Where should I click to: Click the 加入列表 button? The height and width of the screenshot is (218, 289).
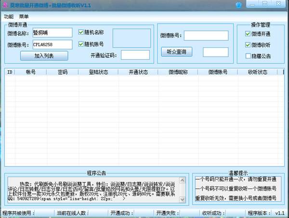click(x=44, y=56)
